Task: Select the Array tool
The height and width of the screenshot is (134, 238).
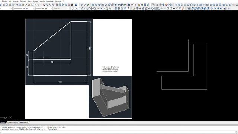Action: pos(146,9)
